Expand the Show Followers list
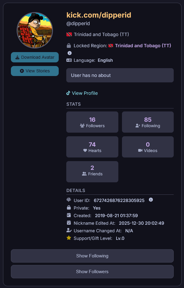The image size is (184, 288). click(92, 271)
